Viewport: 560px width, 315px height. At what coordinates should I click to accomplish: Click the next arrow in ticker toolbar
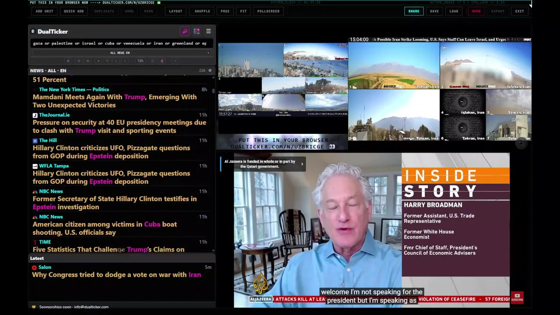(x=125, y=61)
